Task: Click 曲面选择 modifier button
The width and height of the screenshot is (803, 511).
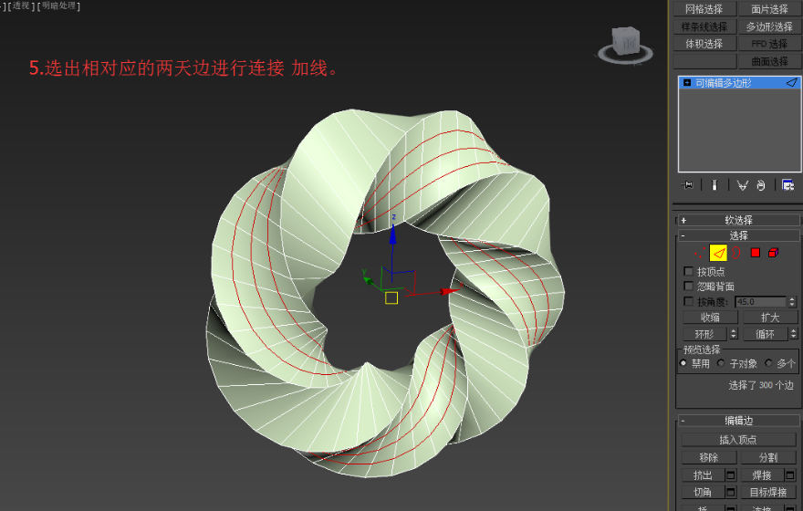Action: [x=770, y=61]
